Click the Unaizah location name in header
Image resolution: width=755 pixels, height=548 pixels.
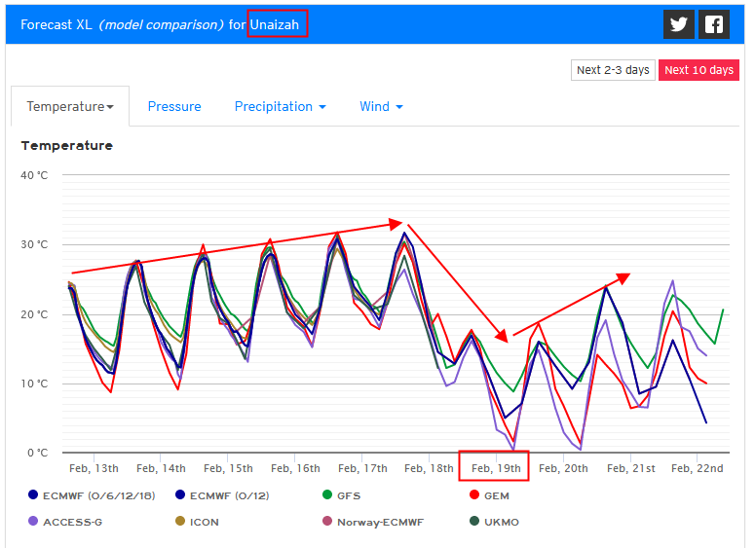[x=275, y=24]
